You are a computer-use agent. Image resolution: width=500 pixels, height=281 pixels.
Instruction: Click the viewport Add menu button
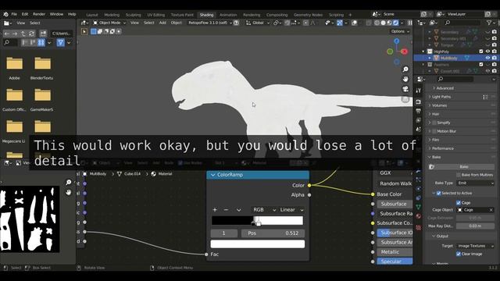[x=162, y=23]
